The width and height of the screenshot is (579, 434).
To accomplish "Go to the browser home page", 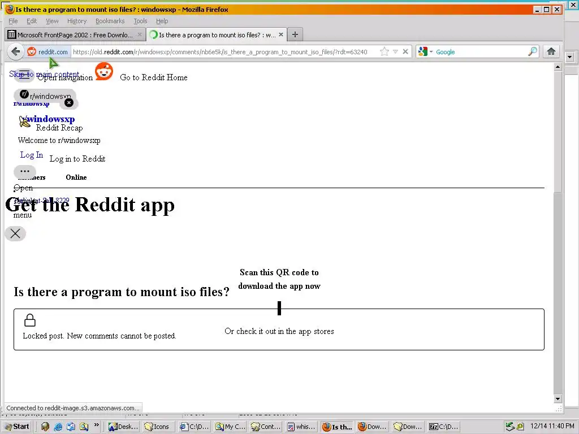I will click(x=551, y=51).
